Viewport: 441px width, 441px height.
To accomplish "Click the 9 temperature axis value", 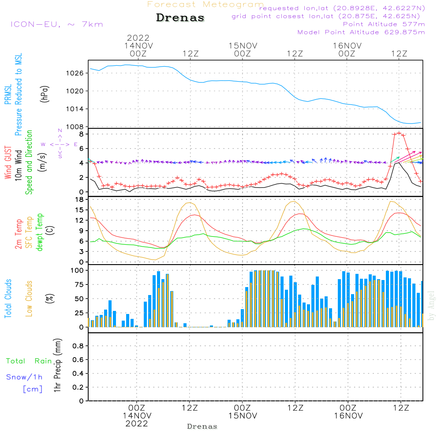I will tap(82, 231).
